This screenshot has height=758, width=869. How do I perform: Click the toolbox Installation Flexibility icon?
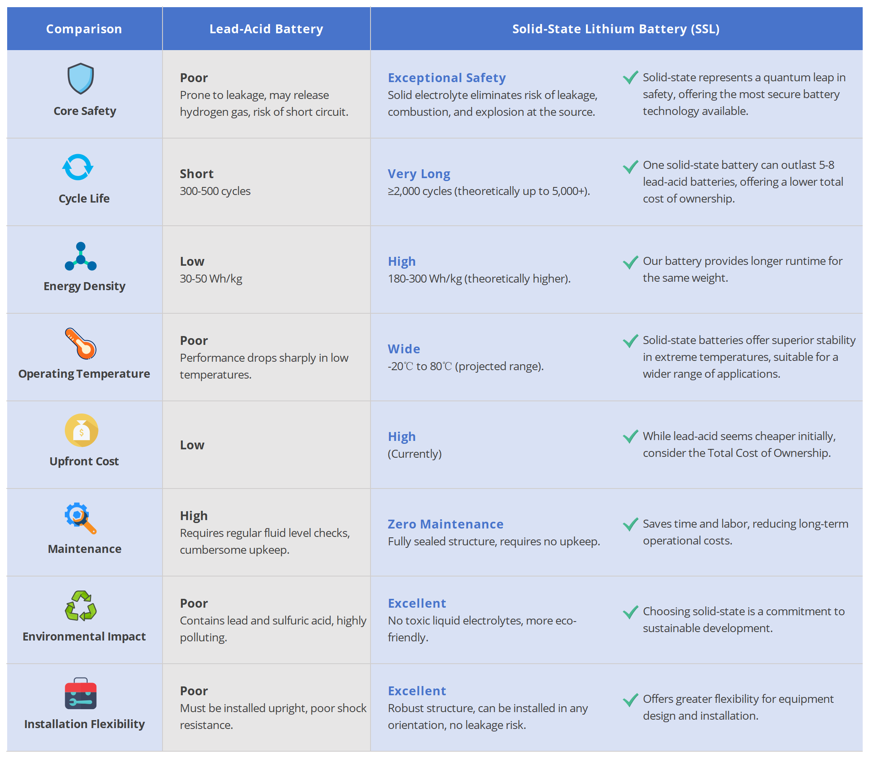80,693
